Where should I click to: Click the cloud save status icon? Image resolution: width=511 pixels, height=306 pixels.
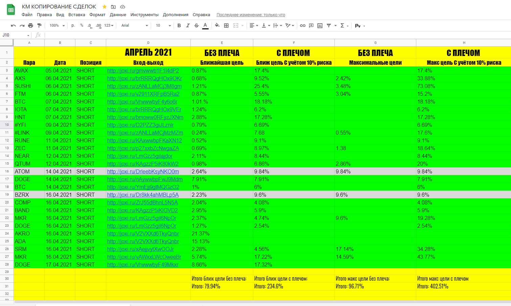point(122,7)
